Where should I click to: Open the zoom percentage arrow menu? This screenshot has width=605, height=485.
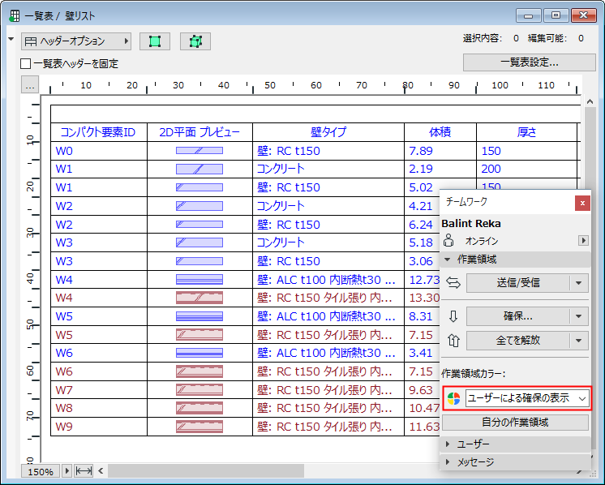[67, 470]
